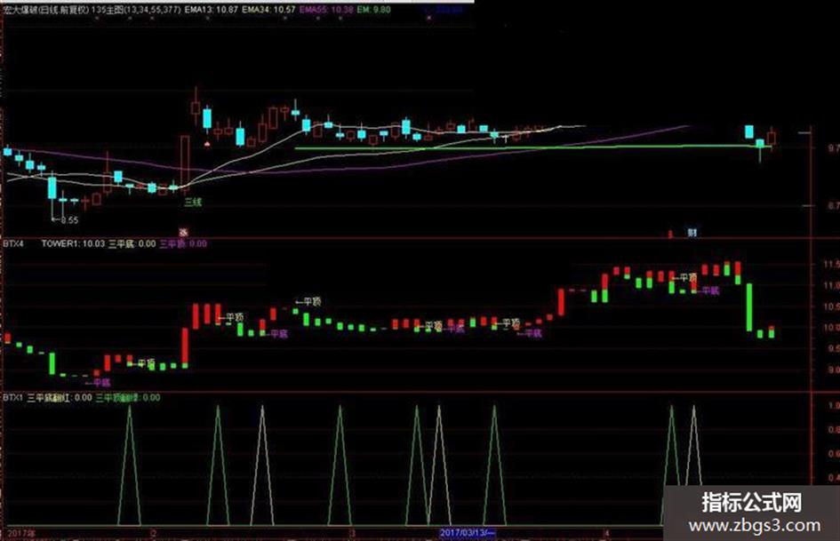Click the 11.5 price scale label

coord(831,264)
